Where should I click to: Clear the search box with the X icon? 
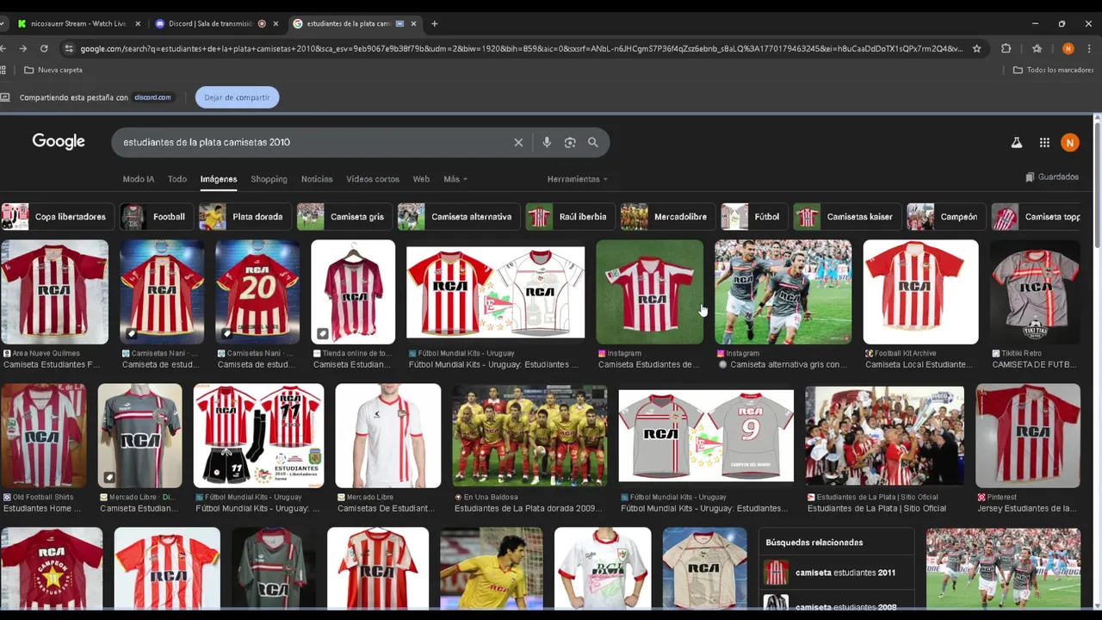[x=518, y=142]
